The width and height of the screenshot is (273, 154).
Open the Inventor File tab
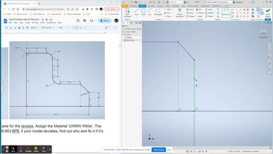pyautogui.click(x=125, y=6)
